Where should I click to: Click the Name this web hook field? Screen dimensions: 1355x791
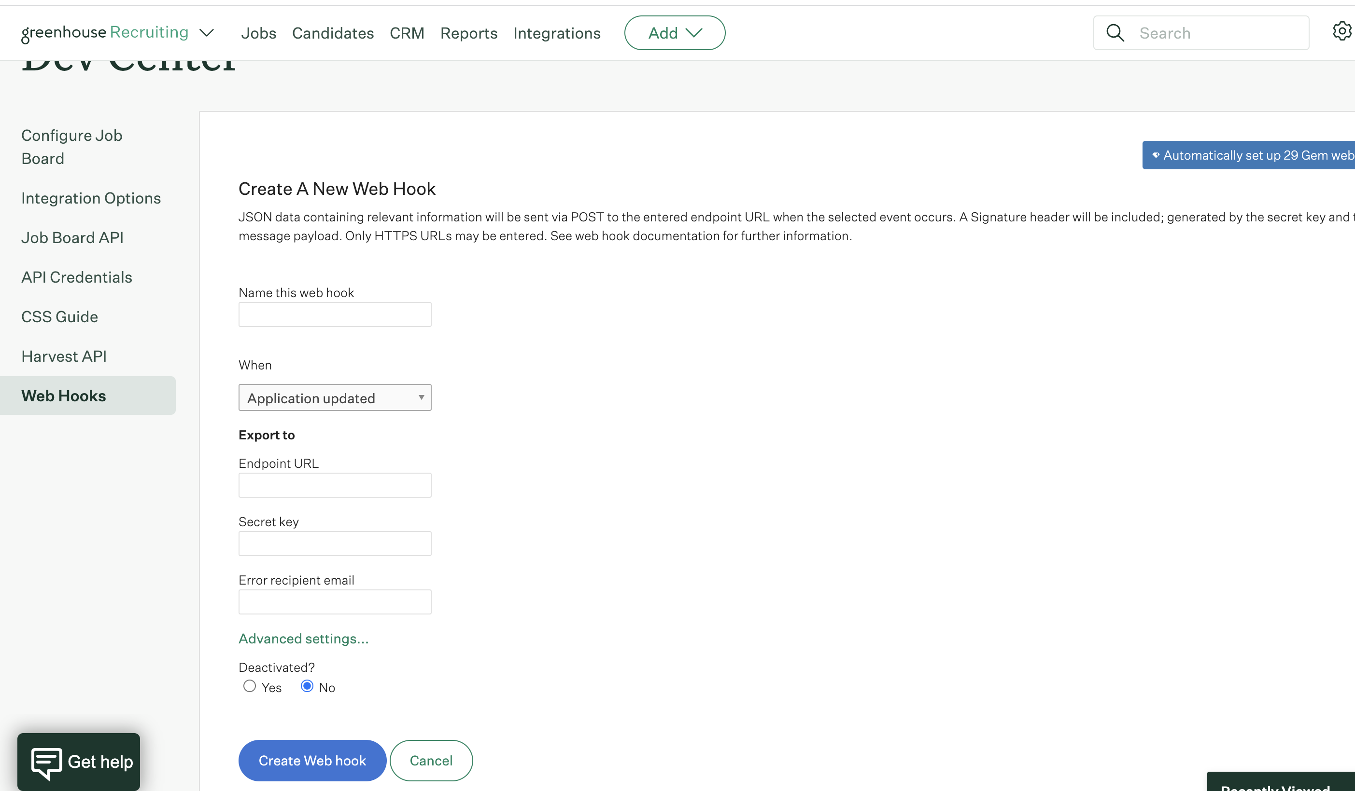335,314
